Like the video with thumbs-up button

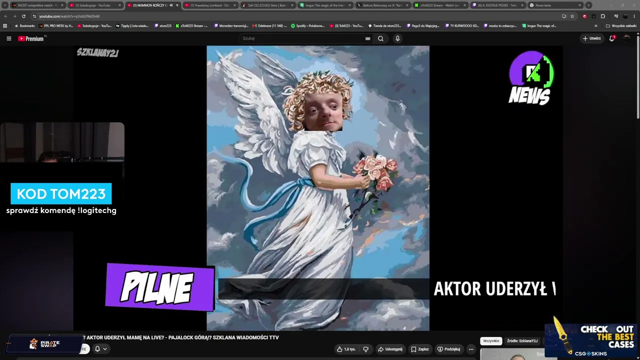[x=346, y=349]
